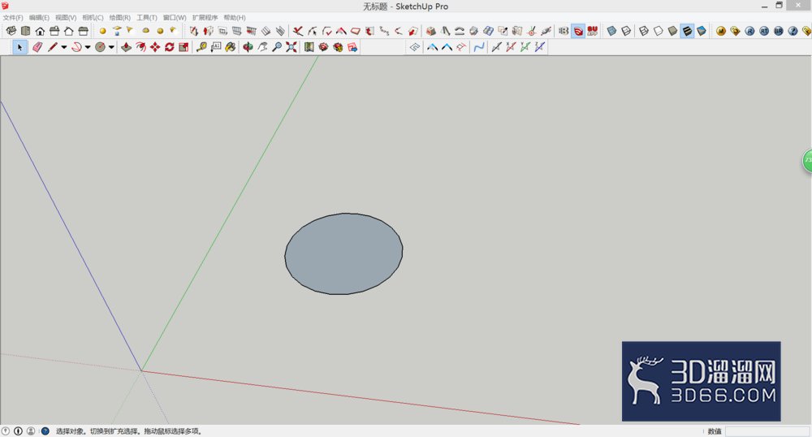Select the arrow Select tool

click(19, 47)
